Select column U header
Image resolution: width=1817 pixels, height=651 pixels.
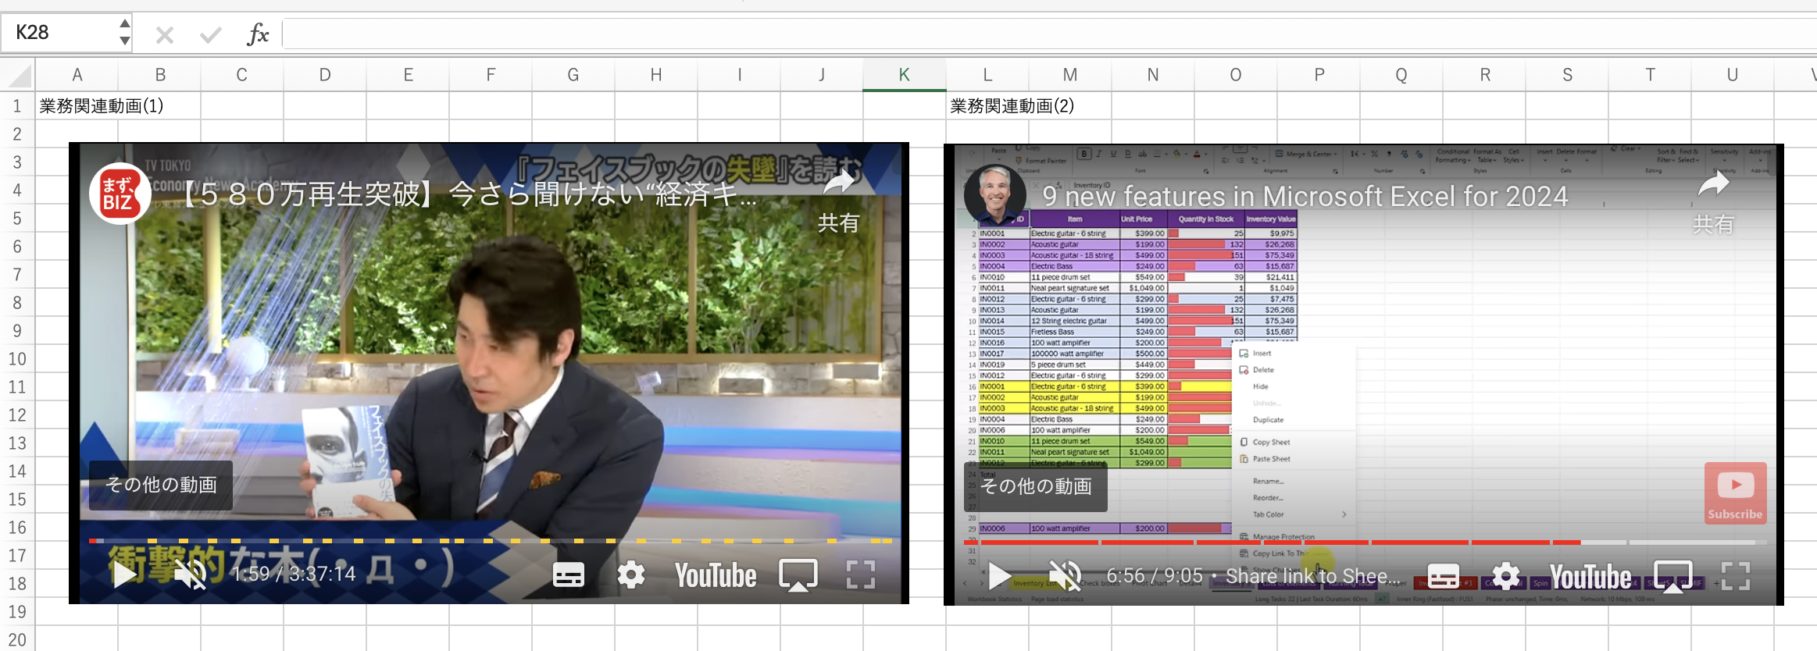coord(1733,75)
